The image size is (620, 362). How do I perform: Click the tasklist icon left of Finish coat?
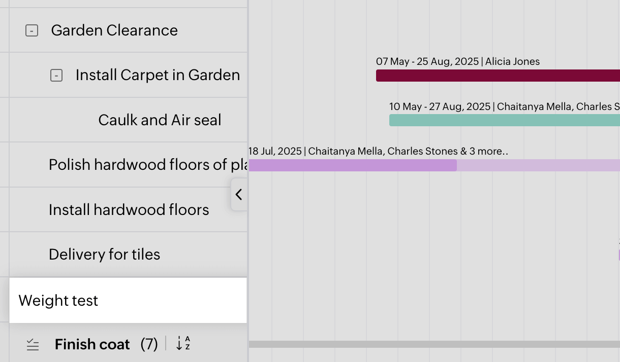coord(33,345)
